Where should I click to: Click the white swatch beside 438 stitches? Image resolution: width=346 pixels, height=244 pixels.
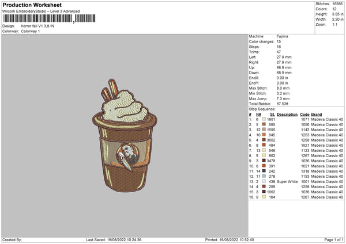tap(264, 181)
